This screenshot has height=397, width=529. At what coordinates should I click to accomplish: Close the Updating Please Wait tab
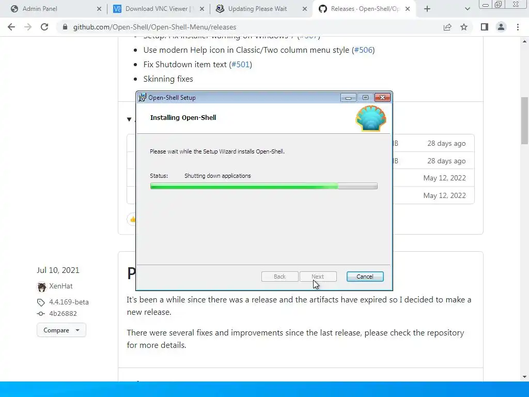click(305, 9)
